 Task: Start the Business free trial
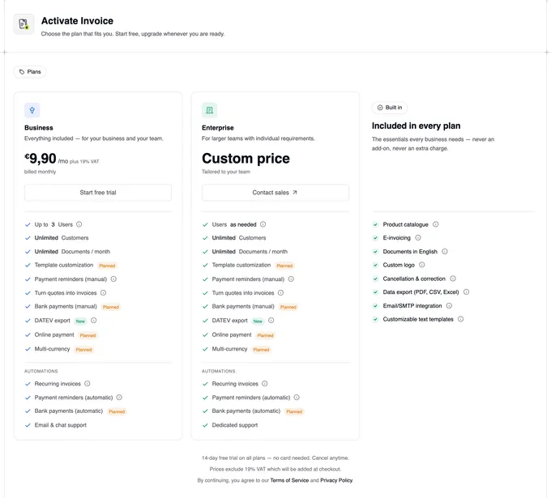coord(98,193)
